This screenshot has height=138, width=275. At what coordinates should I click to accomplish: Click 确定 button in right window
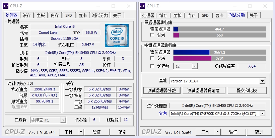tap(259, 132)
